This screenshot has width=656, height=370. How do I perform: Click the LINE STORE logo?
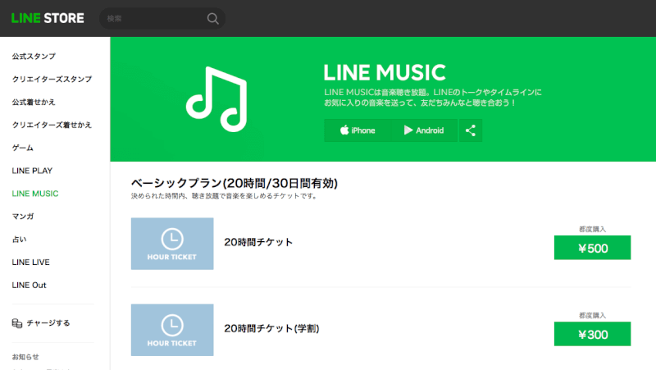click(x=48, y=18)
